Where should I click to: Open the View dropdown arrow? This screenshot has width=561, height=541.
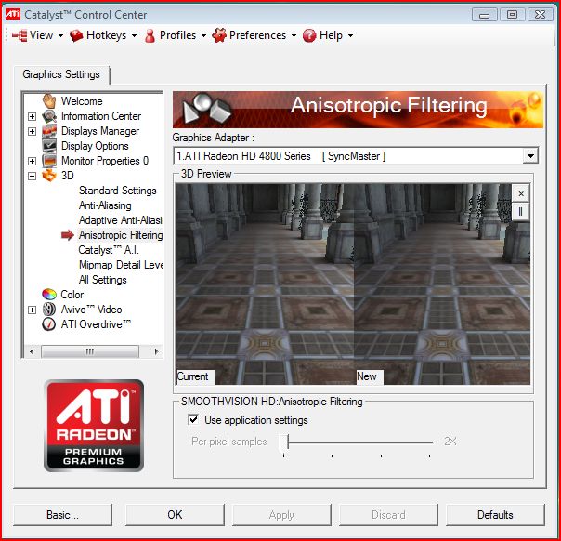(x=60, y=36)
